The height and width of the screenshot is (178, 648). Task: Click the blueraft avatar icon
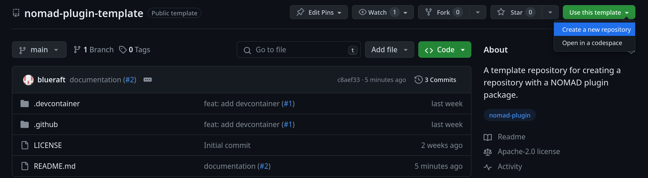pos(28,80)
